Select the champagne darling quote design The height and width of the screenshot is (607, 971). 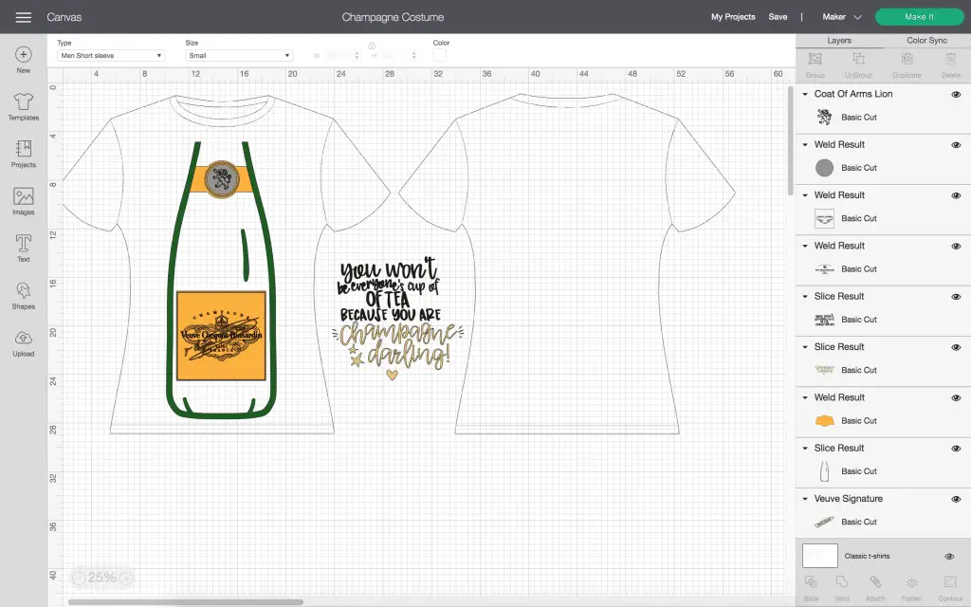click(397, 317)
